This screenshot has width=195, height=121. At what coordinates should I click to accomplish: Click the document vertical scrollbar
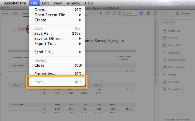tap(155, 51)
